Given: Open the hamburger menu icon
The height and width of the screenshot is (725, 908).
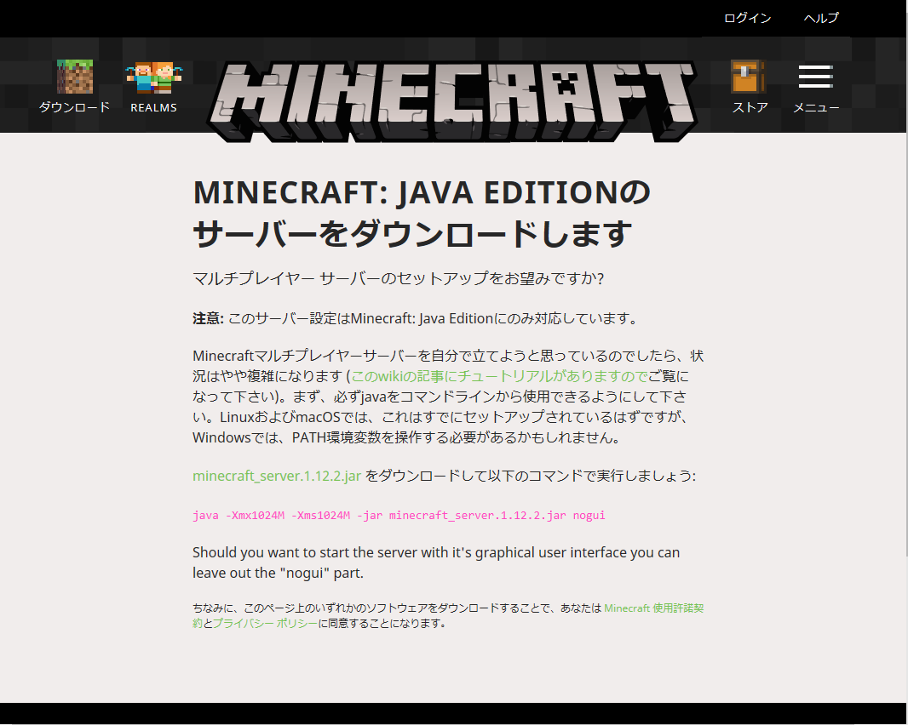Looking at the screenshot, I should tap(815, 77).
